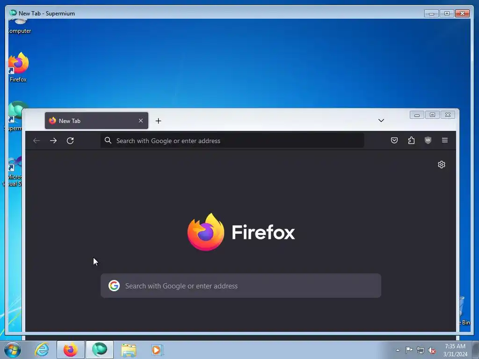Minimize the Firefox window
479x359 pixels.
[x=417, y=115]
